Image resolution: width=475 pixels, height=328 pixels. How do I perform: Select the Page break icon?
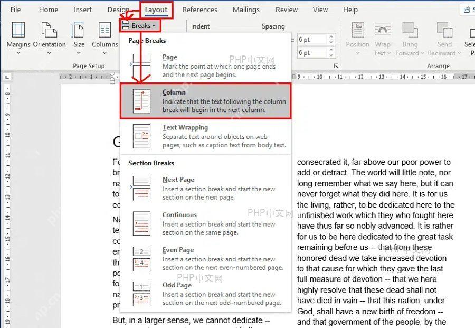141,66
